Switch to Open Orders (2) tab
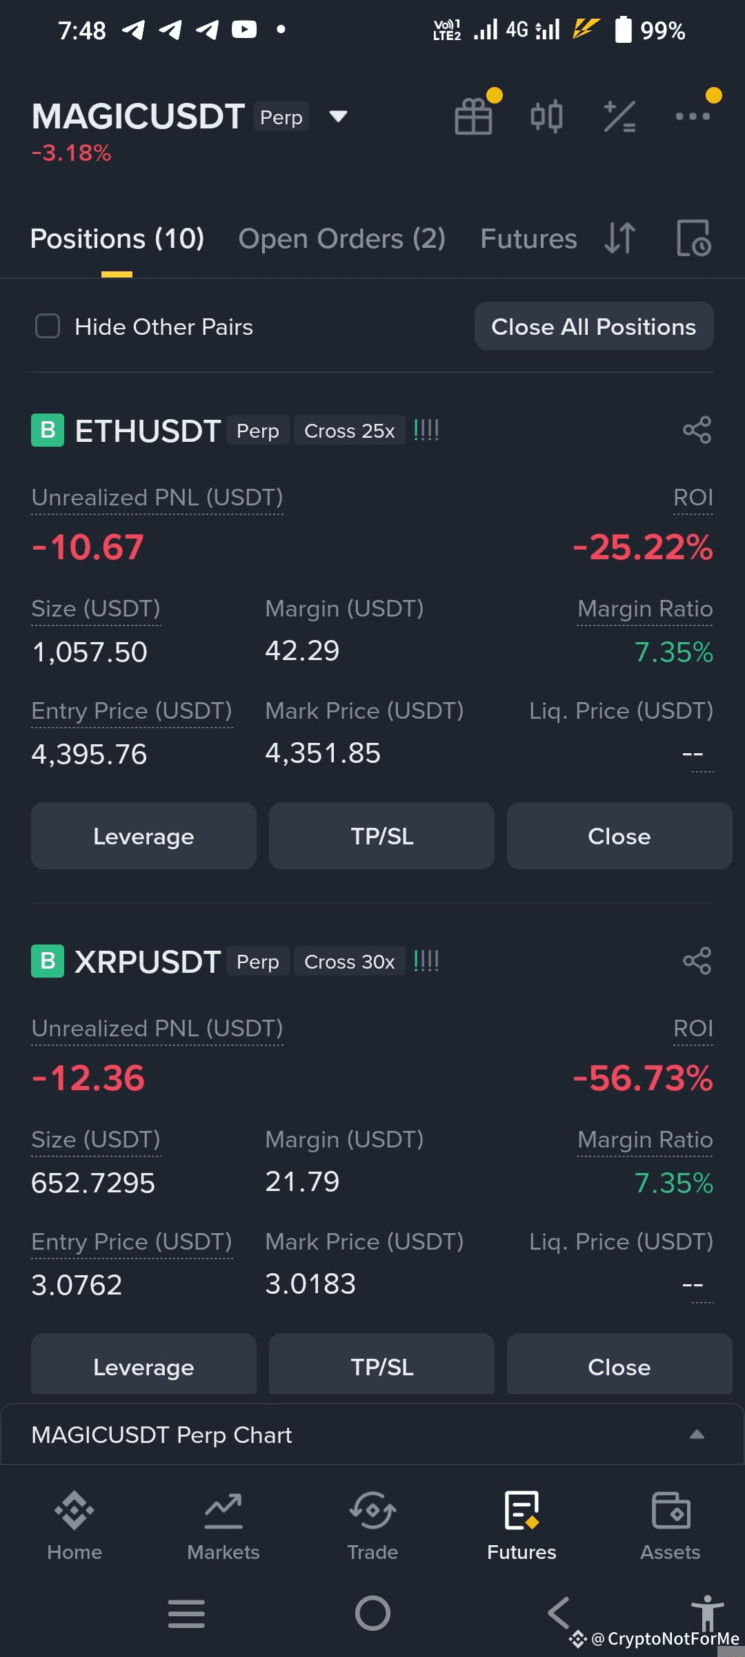 click(342, 239)
